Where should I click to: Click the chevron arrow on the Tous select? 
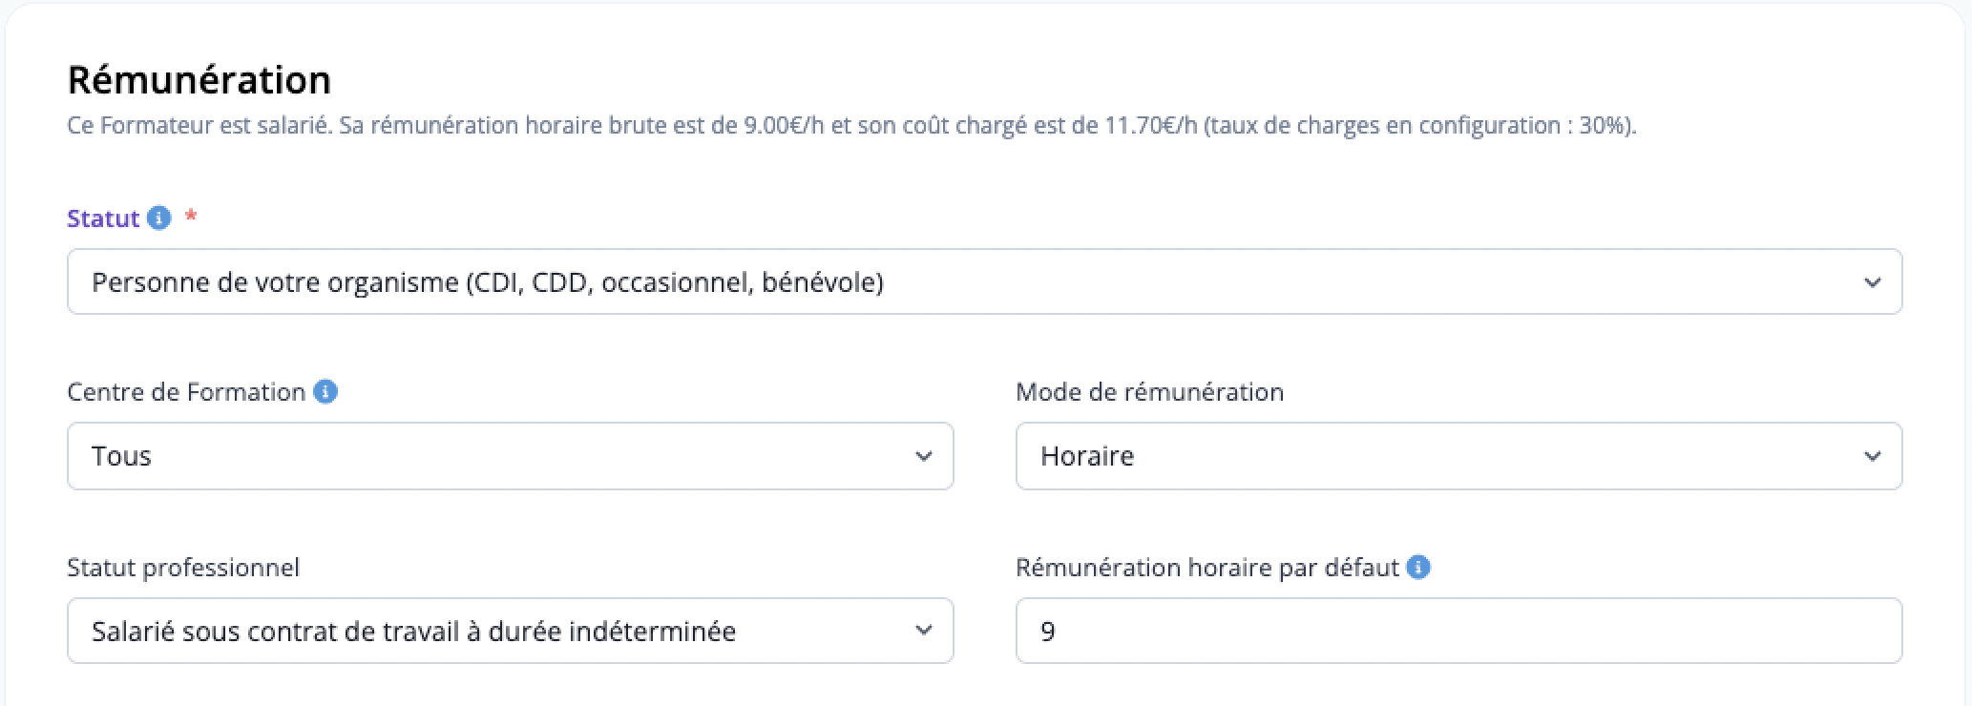[x=923, y=456]
